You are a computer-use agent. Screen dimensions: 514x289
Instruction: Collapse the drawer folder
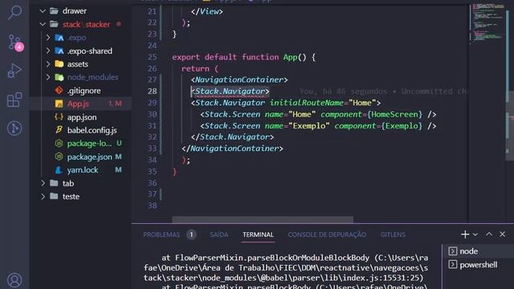43,10
